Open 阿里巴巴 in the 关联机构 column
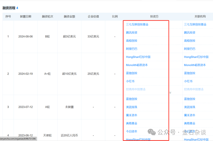This screenshot has height=141, width=213. 190,49
